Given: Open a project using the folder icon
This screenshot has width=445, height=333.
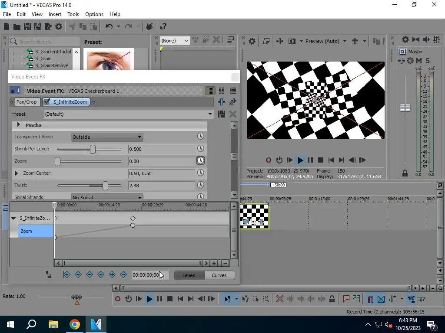Looking at the screenshot, I should (17, 26).
